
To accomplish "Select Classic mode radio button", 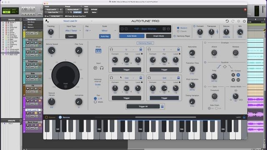I will 178,31.
